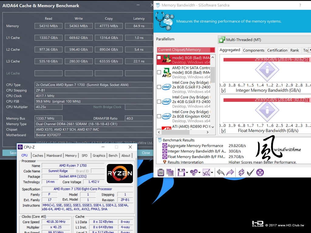Click the red Integer Memory Bandwidth result bar
Screen dimensions: 311x233
click(267, 59)
